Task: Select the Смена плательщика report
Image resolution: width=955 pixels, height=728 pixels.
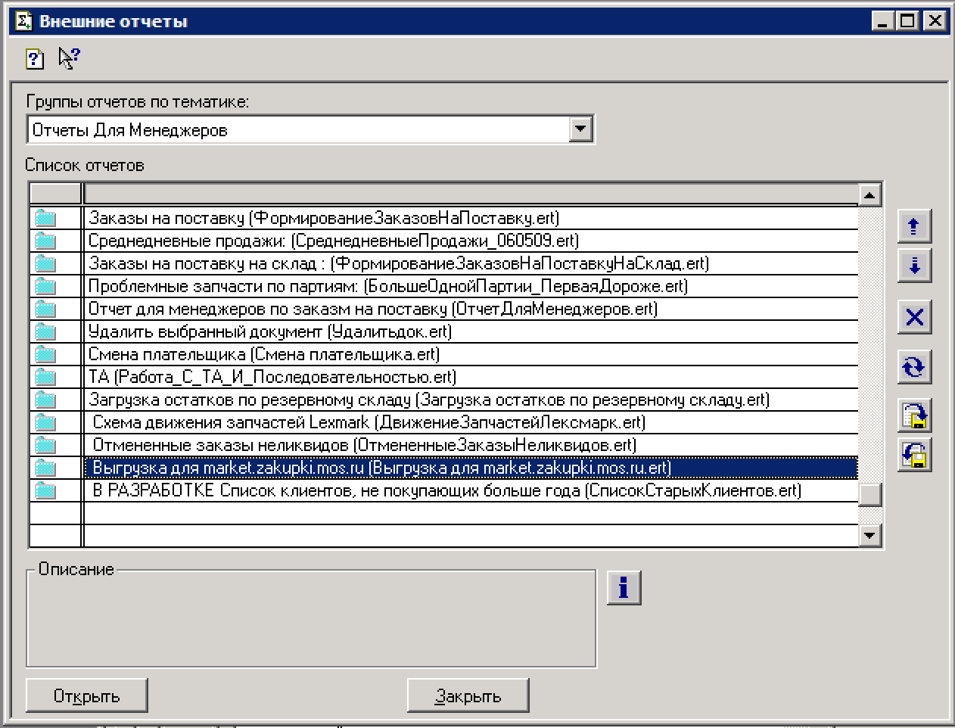Action: 263,354
